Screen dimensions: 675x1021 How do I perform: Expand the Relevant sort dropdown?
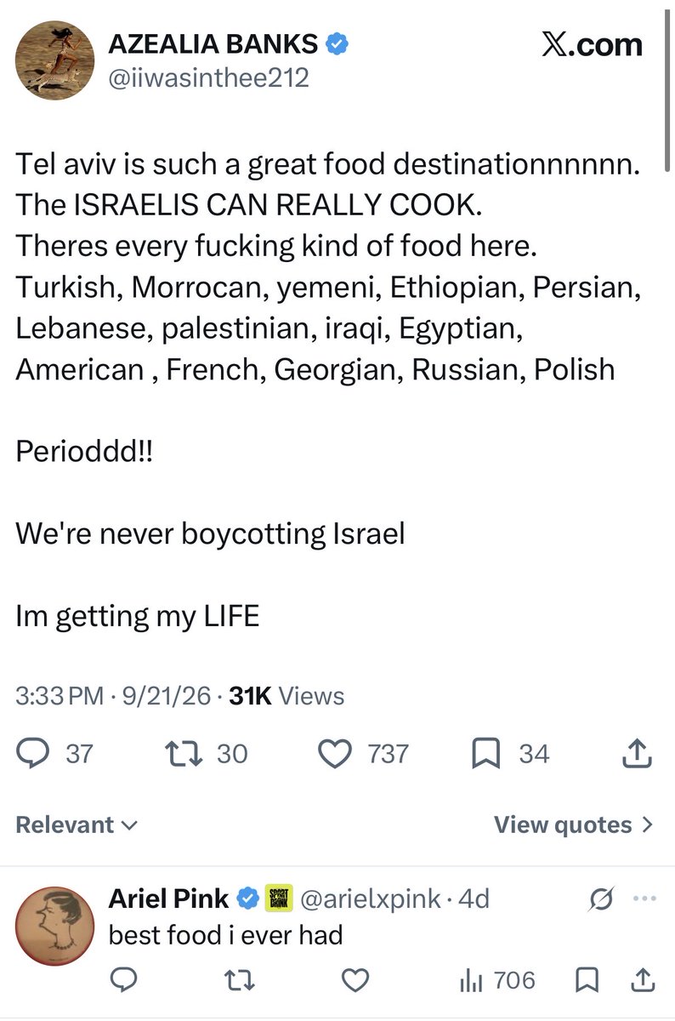[x=77, y=824]
